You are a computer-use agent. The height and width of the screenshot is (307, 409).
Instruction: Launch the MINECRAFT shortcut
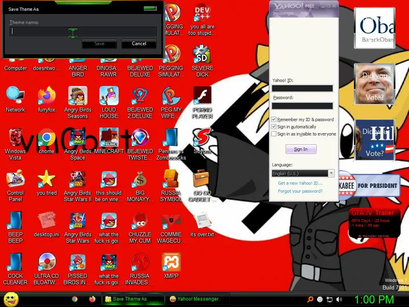tap(109, 141)
